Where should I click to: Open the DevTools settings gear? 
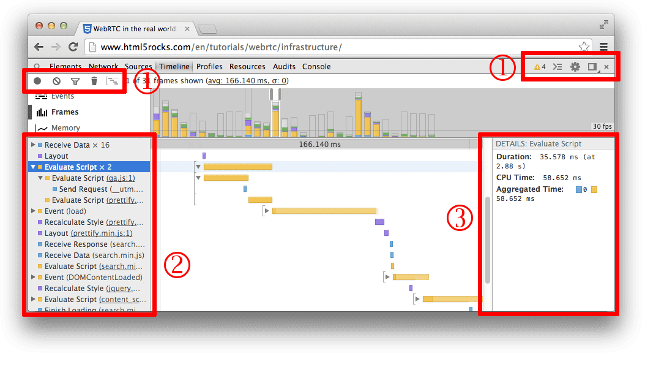[x=575, y=67]
